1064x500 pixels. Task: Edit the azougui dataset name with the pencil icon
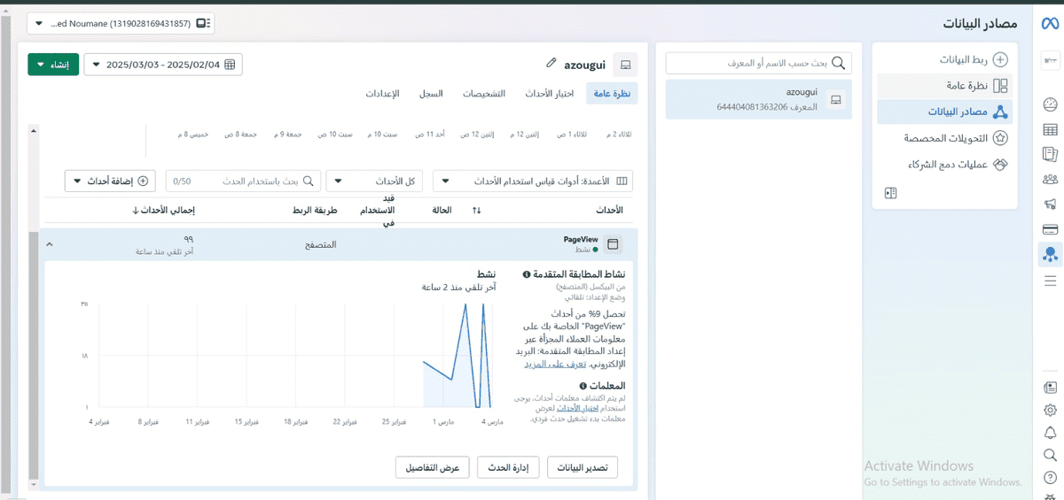pyautogui.click(x=552, y=64)
